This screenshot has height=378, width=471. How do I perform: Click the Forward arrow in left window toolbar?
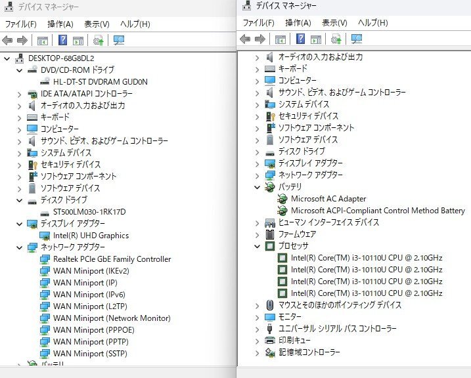[x=22, y=40]
